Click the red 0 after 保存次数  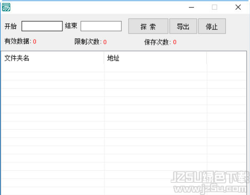pyautogui.click(x=175, y=42)
